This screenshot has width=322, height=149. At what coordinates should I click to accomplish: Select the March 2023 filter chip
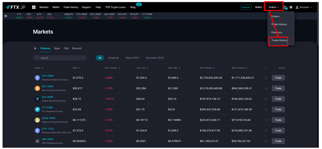click(132, 58)
